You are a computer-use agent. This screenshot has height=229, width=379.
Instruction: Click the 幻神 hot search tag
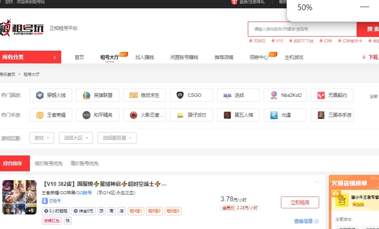tap(326, 41)
